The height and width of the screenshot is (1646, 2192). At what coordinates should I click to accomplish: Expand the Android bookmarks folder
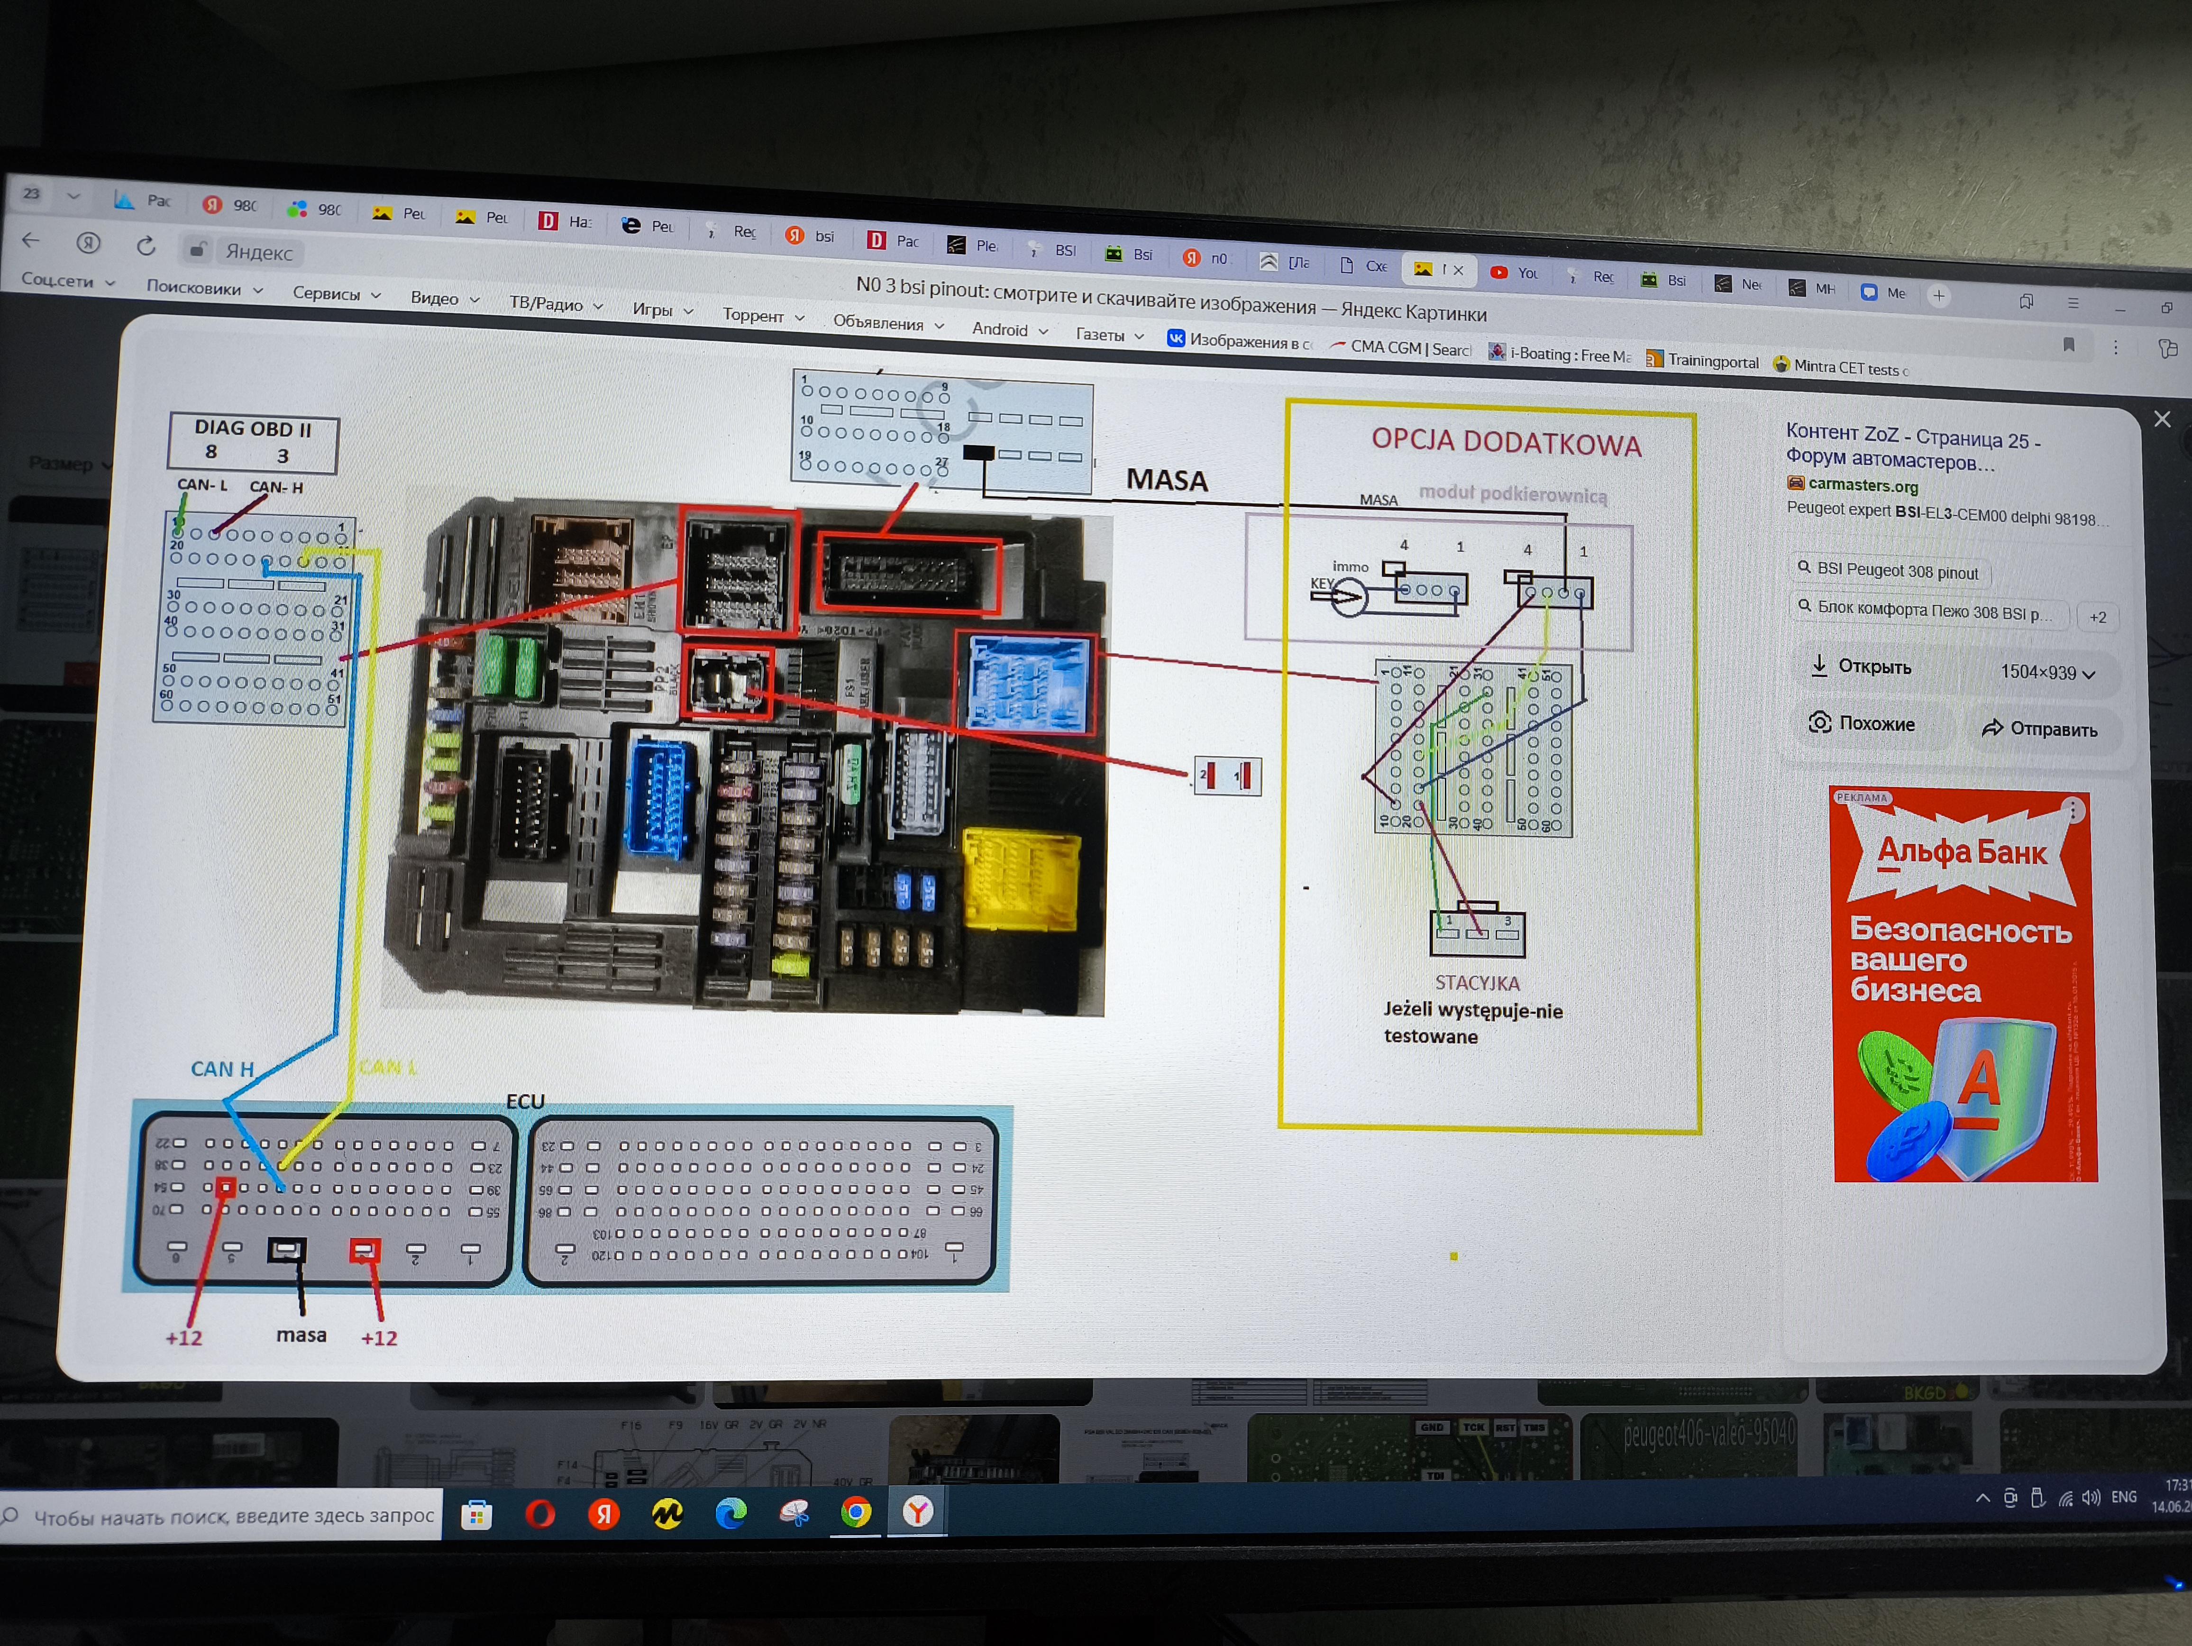point(1010,329)
